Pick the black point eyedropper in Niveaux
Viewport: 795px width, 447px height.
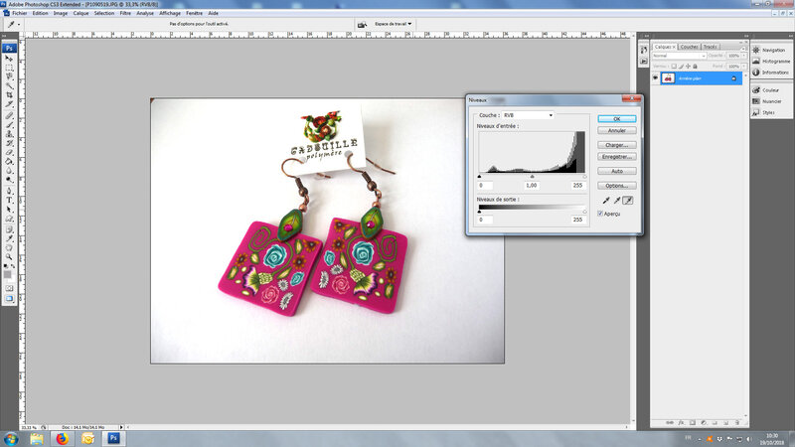coord(606,201)
